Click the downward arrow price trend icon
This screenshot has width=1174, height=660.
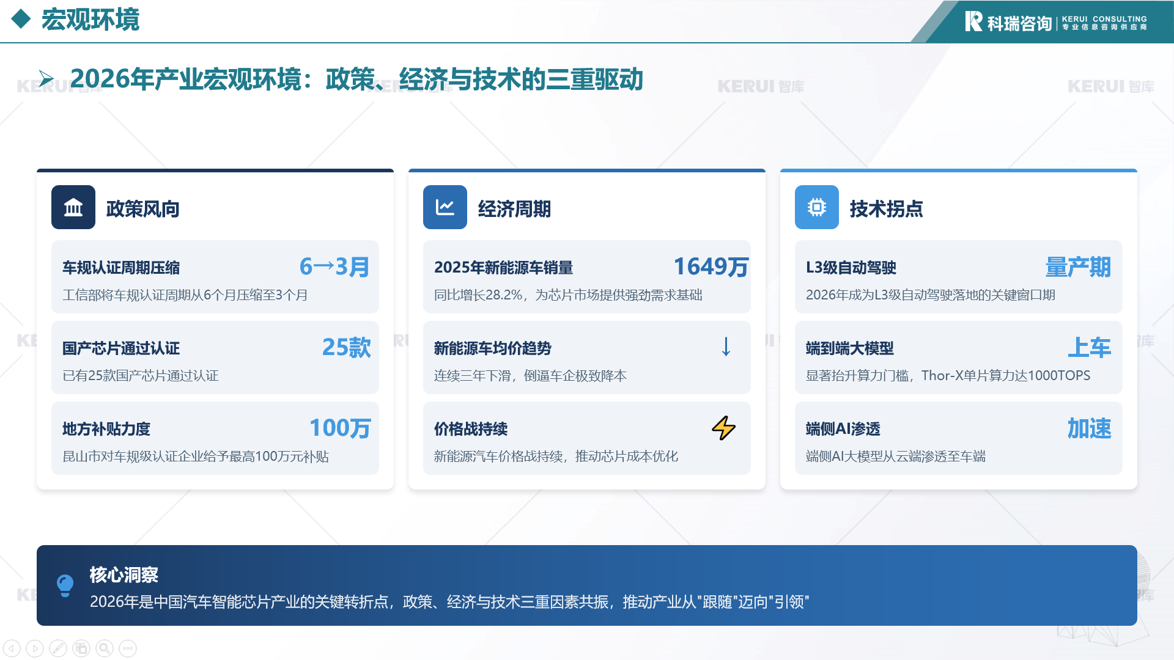click(726, 346)
